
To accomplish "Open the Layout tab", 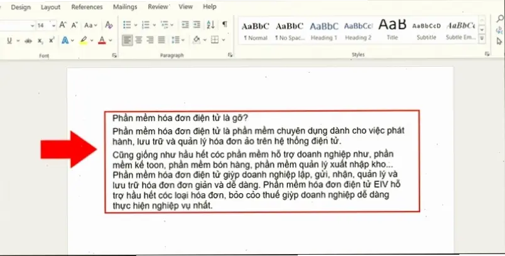I will [x=50, y=7].
